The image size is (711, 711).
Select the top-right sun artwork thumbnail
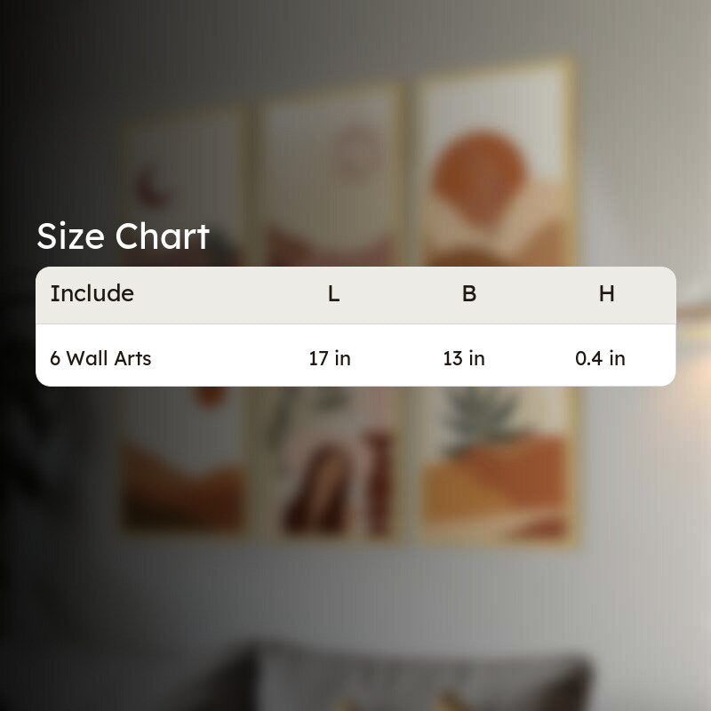pyautogui.click(x=496, y=164)
